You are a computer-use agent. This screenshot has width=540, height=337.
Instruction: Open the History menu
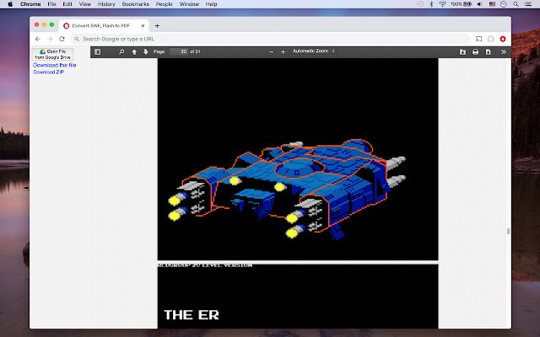(106, 4)
